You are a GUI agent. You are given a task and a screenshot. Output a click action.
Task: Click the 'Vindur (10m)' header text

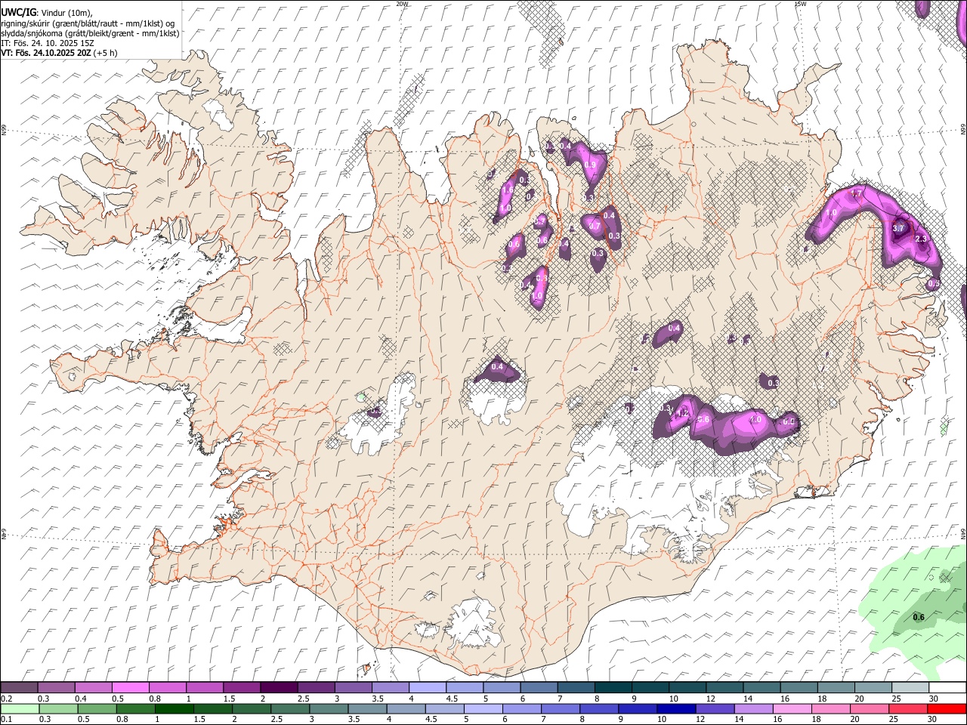pos(66,14)
